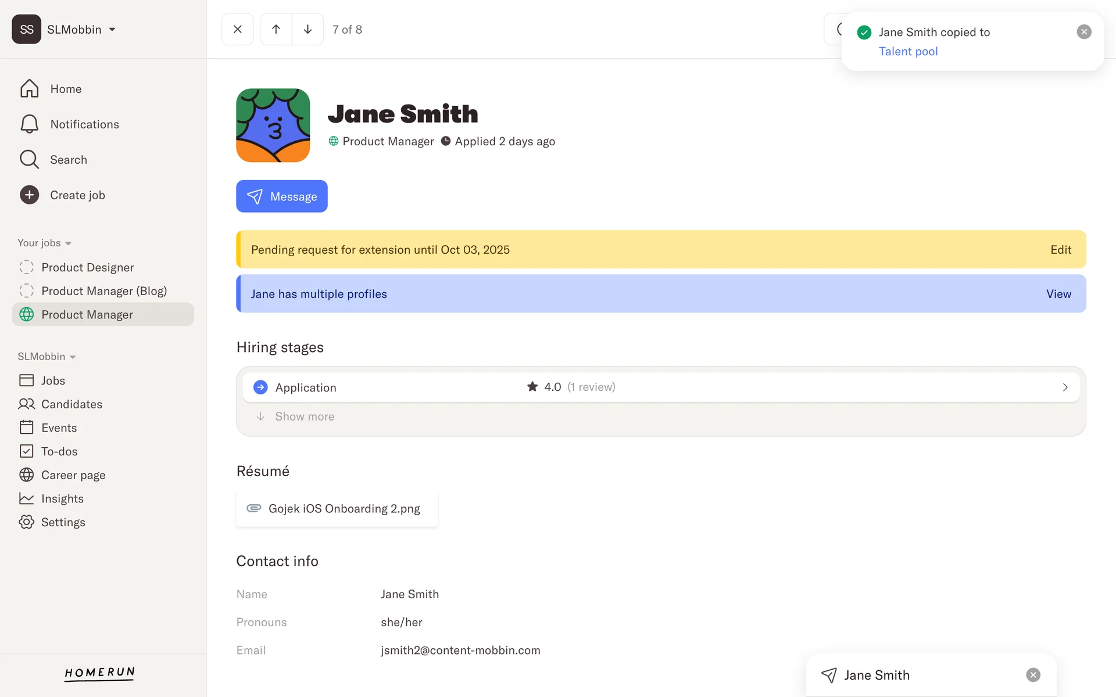Open Candidates in the sidebar
The image size is (1116, 697).
click(71, 404)
